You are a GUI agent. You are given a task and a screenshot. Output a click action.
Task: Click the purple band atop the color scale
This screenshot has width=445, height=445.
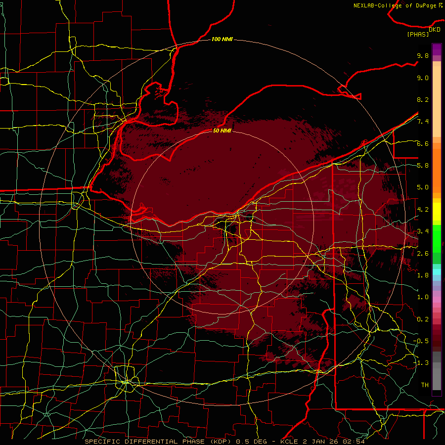pos(437,49)
